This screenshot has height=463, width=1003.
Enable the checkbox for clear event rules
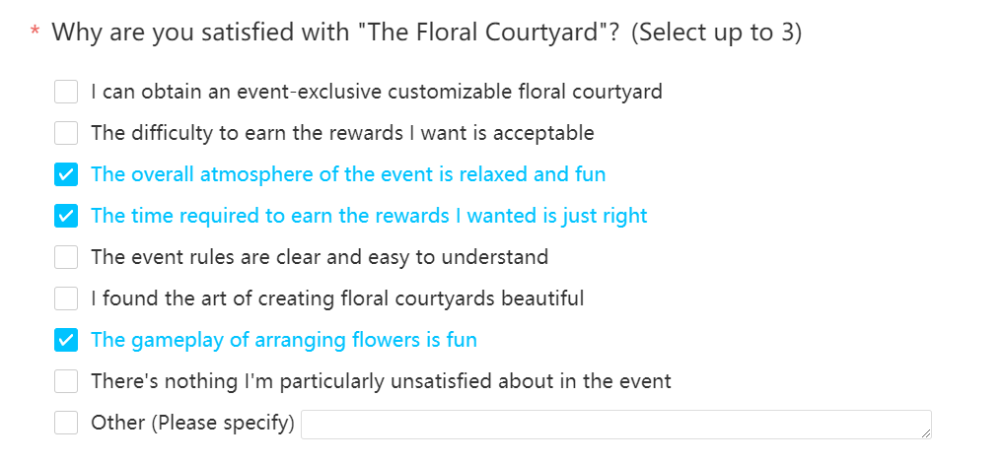point(66,257)
